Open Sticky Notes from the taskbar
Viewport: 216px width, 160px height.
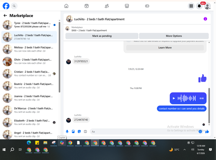(x=37, y=143)
